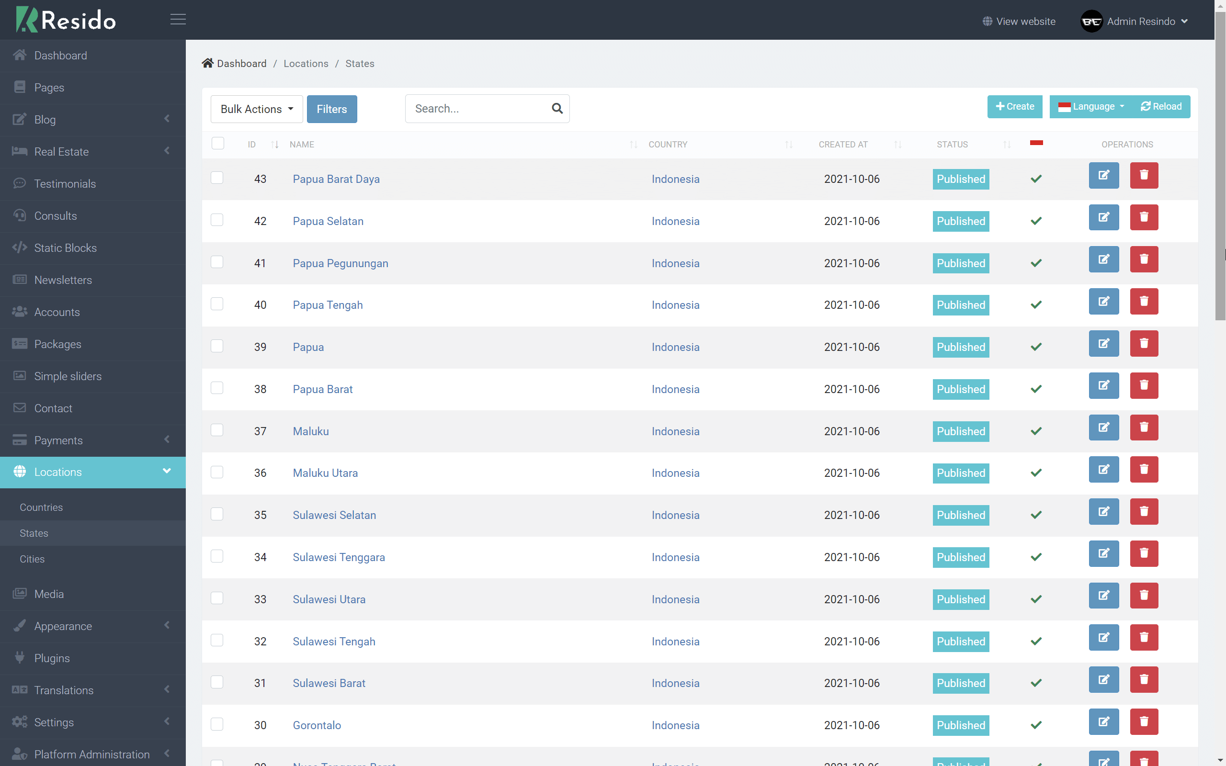Viewport: 1226px width, 766px height.
Task: Click the edit icon for Maluku
Action: (1103, 428)
